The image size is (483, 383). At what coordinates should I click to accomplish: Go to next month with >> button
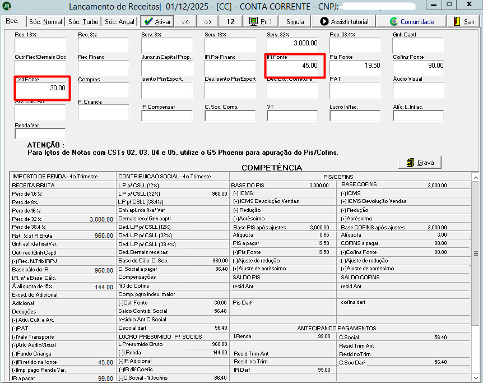208,21
